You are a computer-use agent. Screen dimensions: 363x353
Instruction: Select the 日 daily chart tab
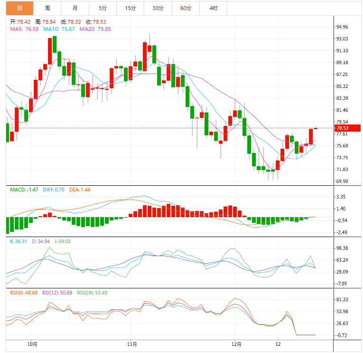19,9
